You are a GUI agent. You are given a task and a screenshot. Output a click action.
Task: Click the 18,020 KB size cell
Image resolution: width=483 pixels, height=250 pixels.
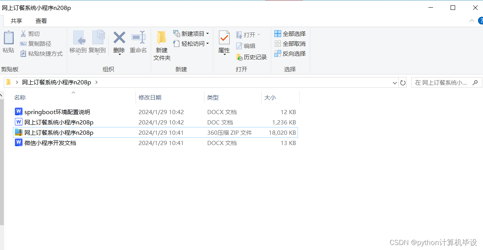tap(282, 132)
